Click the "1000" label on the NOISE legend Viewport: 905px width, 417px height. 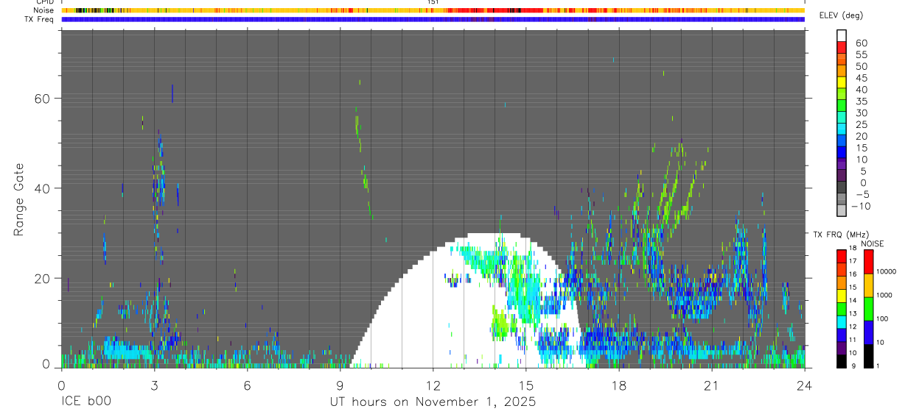(884, 295)
